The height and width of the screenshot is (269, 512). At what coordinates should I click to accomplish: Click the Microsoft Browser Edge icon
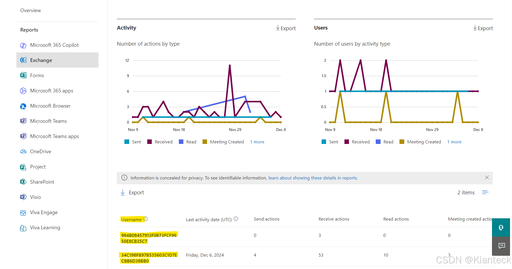coord(23,106)
